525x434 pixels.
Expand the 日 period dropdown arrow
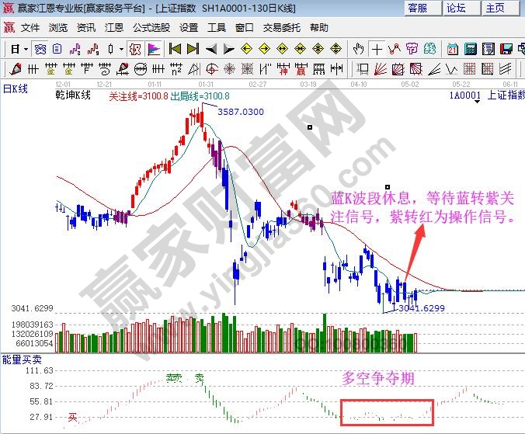click(x=26, y=49)
